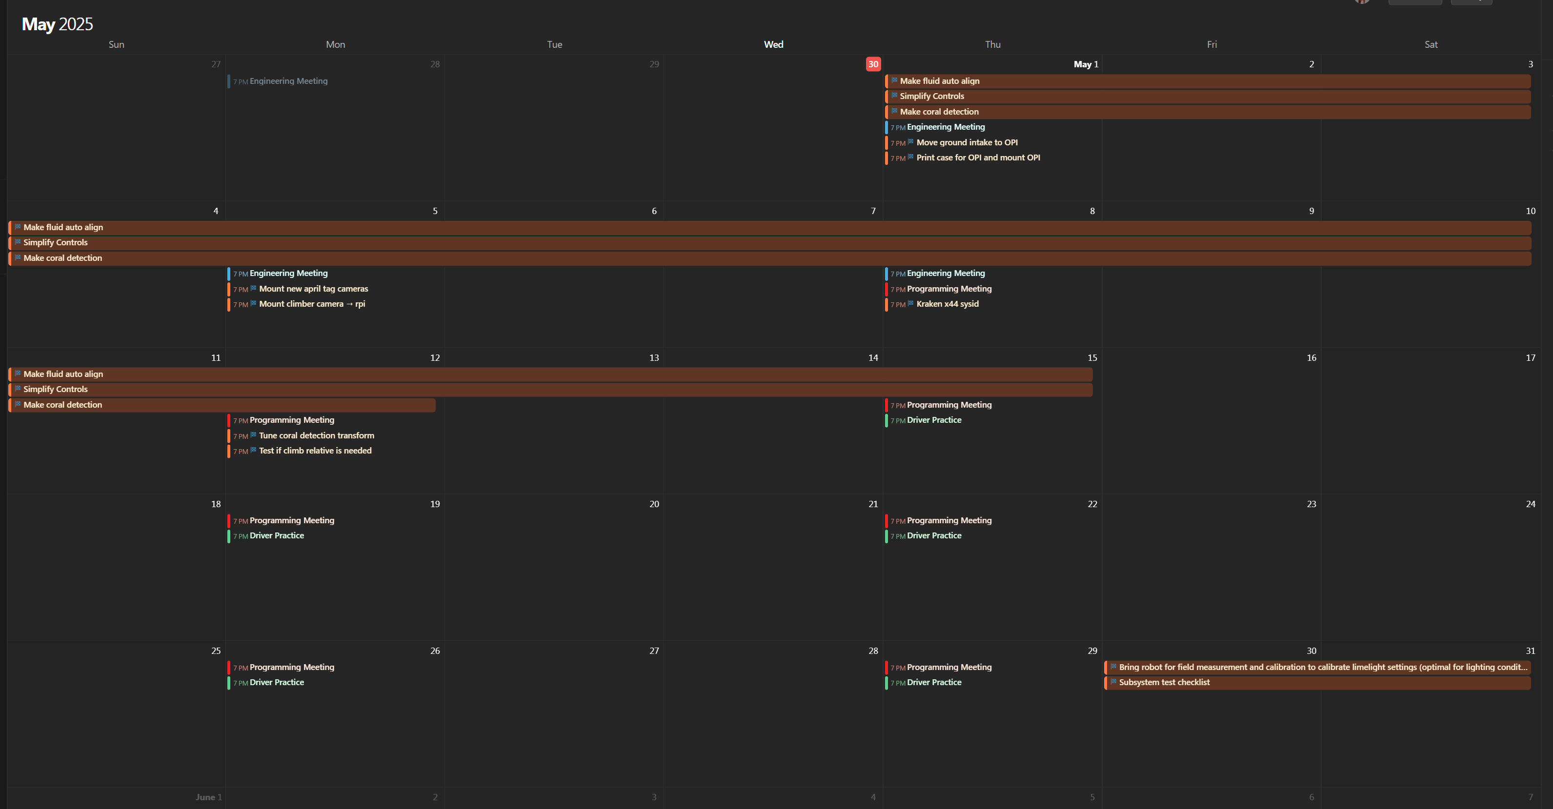
Task: Click the Sat column header
Action: (x=1431, y=44)
